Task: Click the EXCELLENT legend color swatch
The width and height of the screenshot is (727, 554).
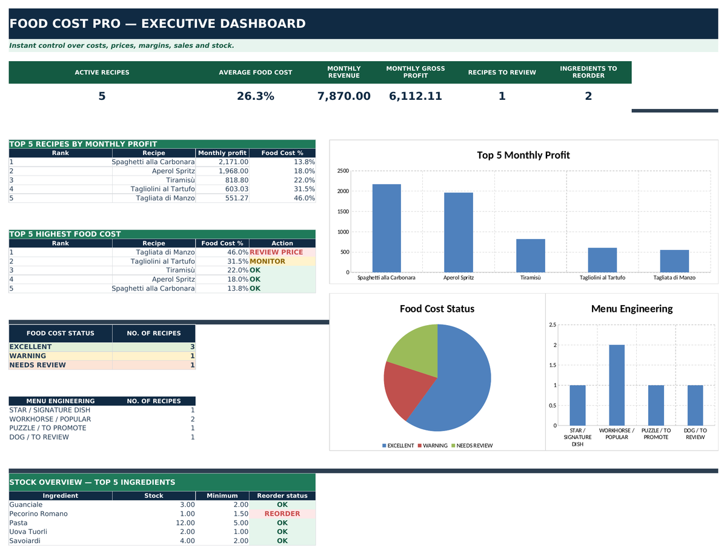Action: (x=384, y=446)
